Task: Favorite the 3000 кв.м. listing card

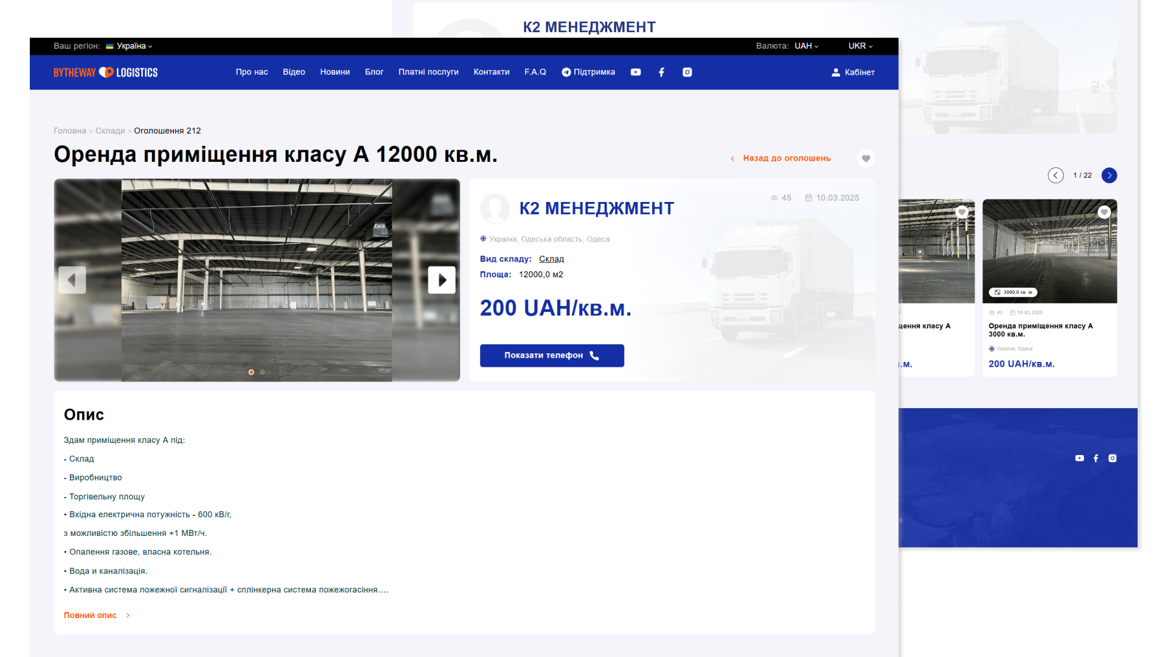Action: point(1104,212)
